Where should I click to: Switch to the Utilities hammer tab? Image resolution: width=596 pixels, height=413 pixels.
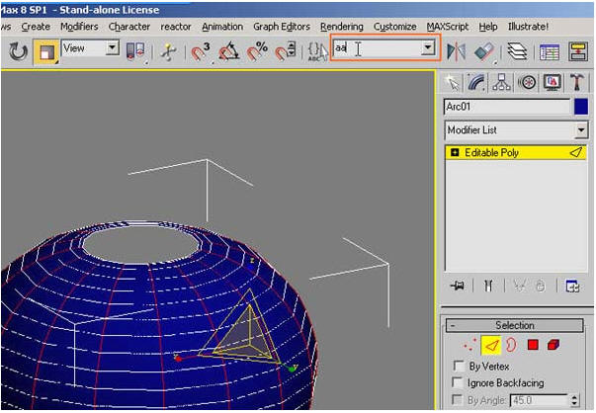pyautogui.click(x=577, y=82)
